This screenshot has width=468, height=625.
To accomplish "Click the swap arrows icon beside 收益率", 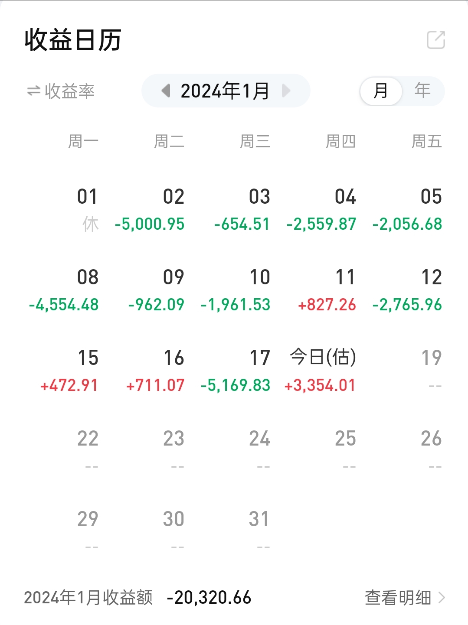I will (33, 91).
